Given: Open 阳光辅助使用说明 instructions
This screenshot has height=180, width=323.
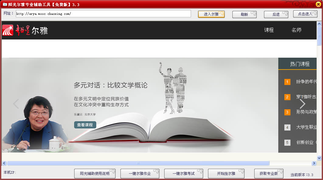Looking at the screenshot, I should [95, 174].
